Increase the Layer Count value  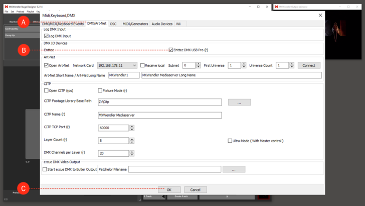pos(132,139)
